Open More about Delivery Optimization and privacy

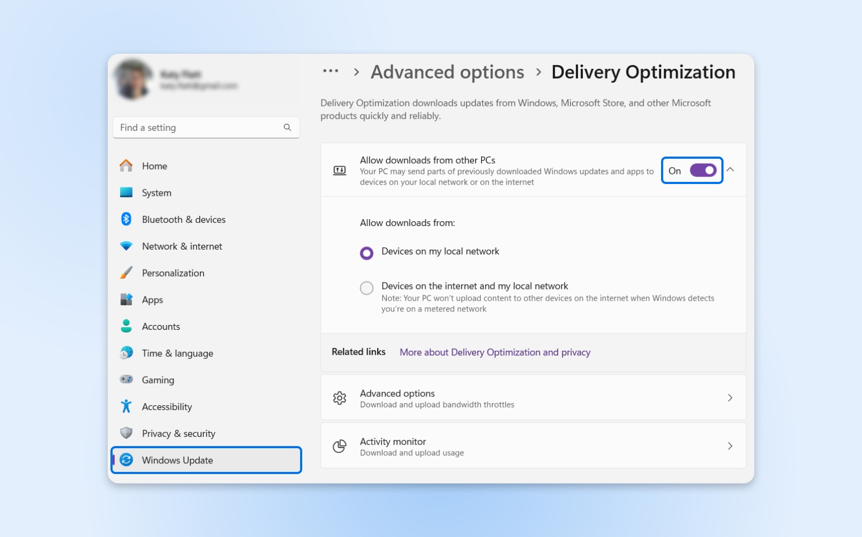(x=495, y=352)
